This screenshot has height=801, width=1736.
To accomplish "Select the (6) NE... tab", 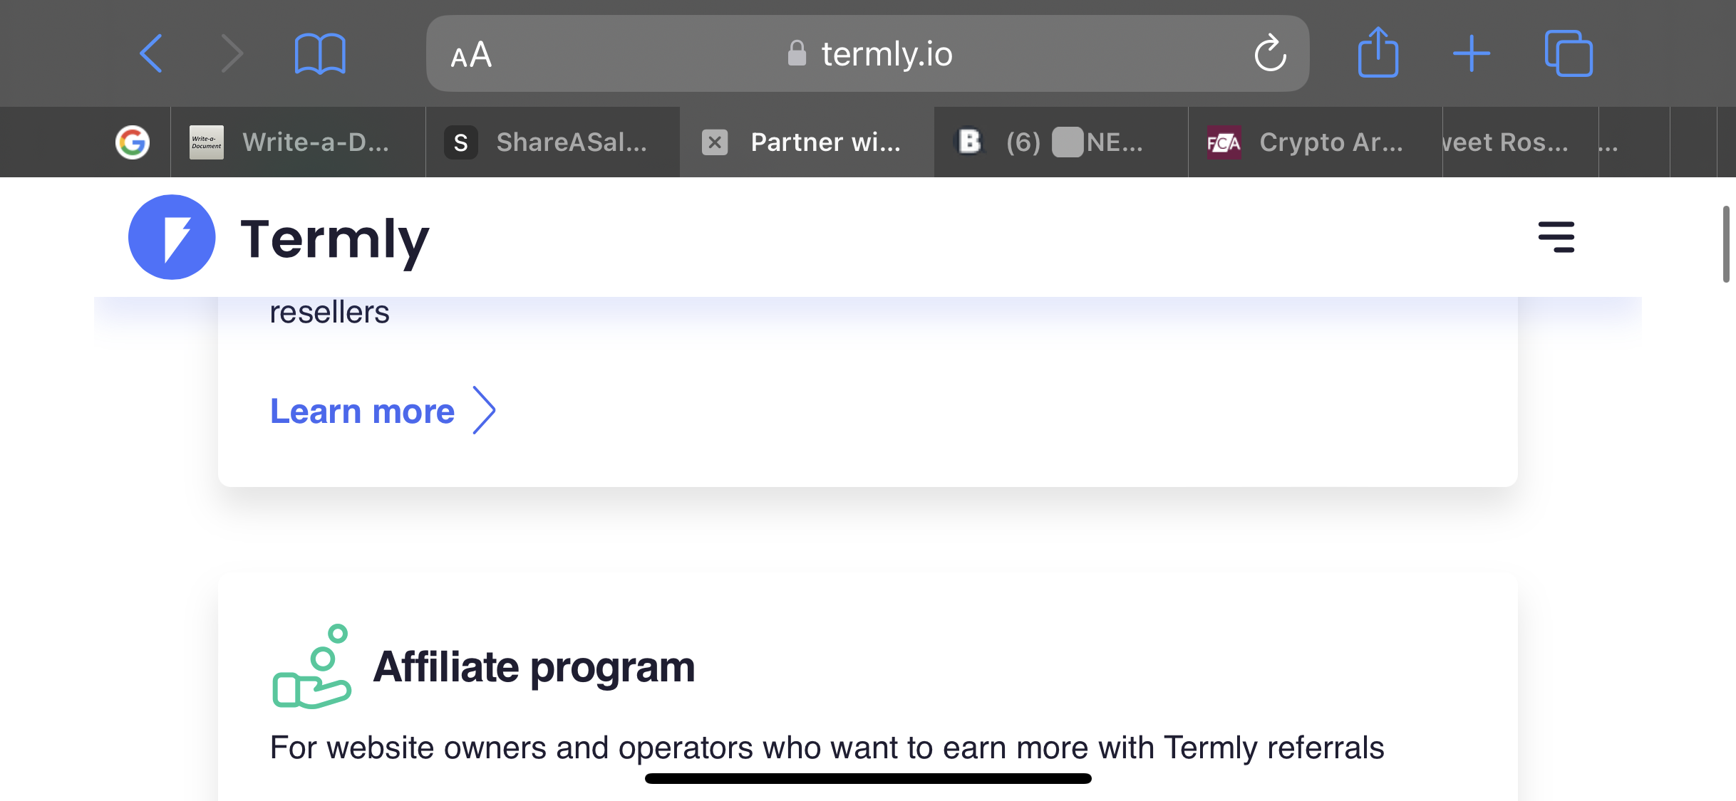I will click(1061, 142).
